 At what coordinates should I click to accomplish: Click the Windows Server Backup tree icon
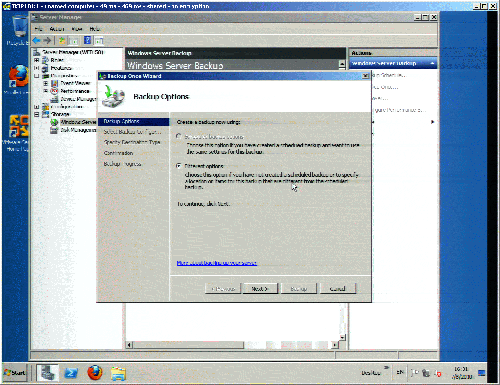click(x=55, y=122)
